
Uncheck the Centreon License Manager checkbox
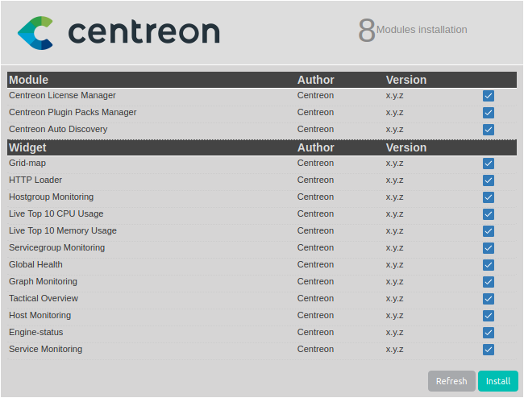tap(489, 96)
